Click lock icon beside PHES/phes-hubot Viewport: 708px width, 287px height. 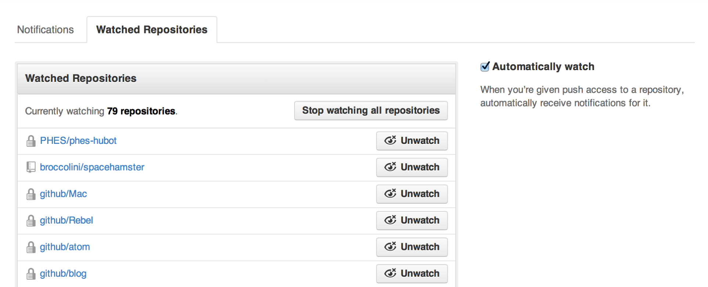pos(31,141)
